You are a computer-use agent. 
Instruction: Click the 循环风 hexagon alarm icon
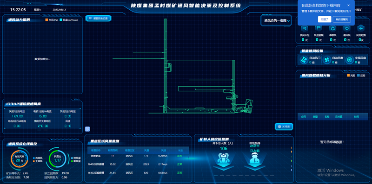(x=347, y=28)
